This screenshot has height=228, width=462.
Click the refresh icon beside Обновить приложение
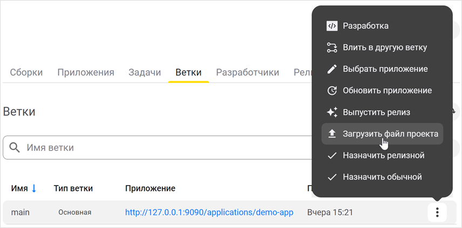pyautogui.click(x=332, y=90)
